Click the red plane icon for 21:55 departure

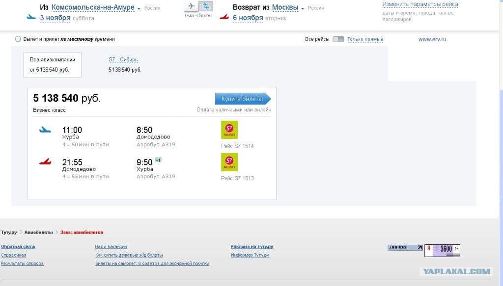(x=45, y=161)
